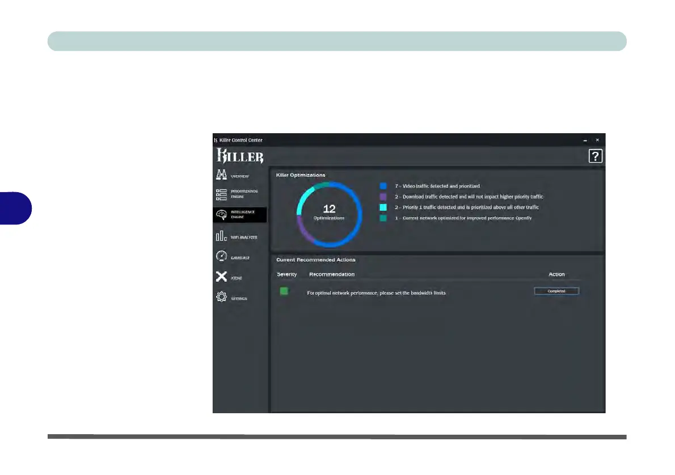Image resolution: width=675 pixels, height=475 pixels.
Task: Switch to Prioritization Engine label
Action: point(244,194)
